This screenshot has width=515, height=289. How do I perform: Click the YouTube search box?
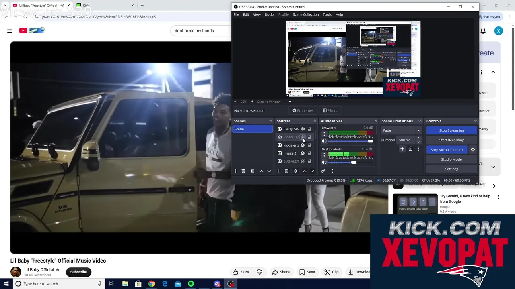coord(201,31)
